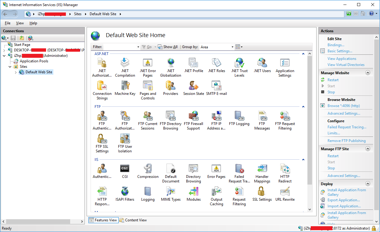Open ISAPI Filters feature
The image size is (380, 232).
pyautogui.click(x=125, y=194)
